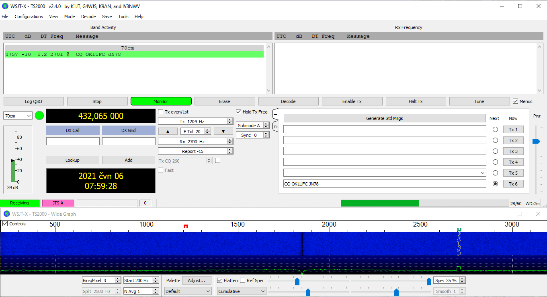Increase the Tx 1204 Hz spinner value
This screenshot has width=547, height=297.
[x=230, y=120]
